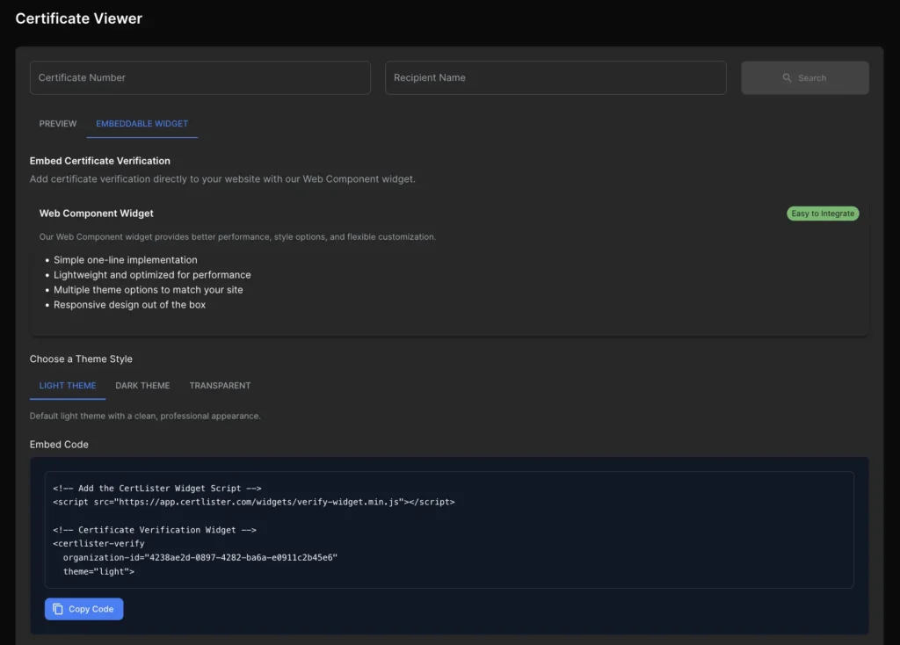Click the Embed Certificate Verification heading
The height and width of the screenshot is (645, 900).
100,161
